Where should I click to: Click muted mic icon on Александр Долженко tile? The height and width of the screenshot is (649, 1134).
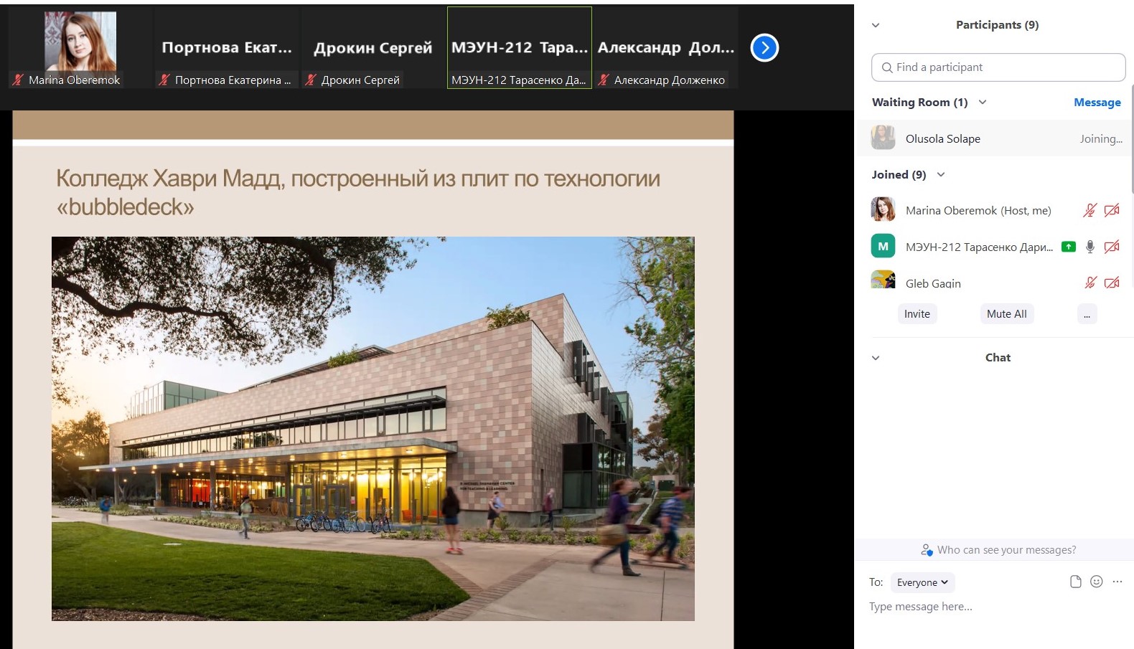pyautogui.click(x=604, y=80)
